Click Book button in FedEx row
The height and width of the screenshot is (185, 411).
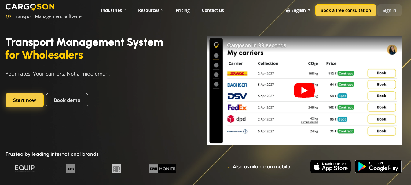point(381,107)
